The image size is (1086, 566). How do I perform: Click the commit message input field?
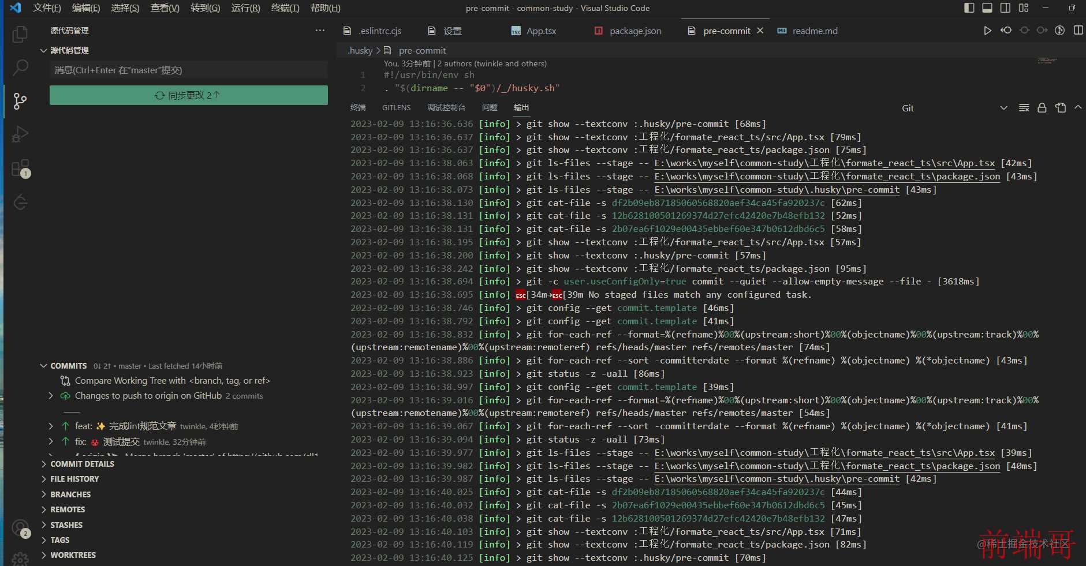point(189,70)
